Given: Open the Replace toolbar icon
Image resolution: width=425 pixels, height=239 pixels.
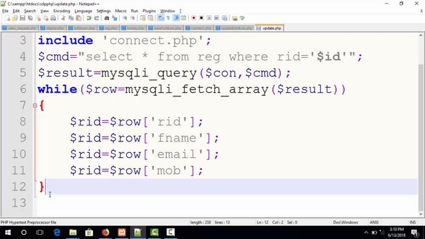Looking at the screenshot, I should [114, 18].
